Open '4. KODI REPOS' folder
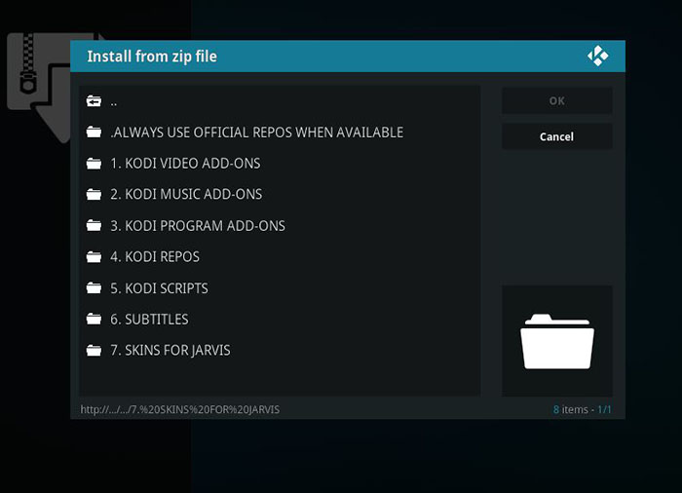 [x=280, y=256]
